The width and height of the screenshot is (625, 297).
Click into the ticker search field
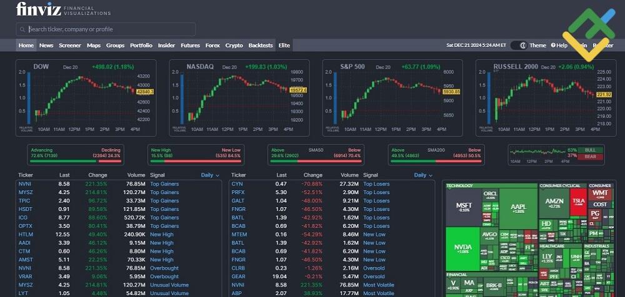click(109, 29)
